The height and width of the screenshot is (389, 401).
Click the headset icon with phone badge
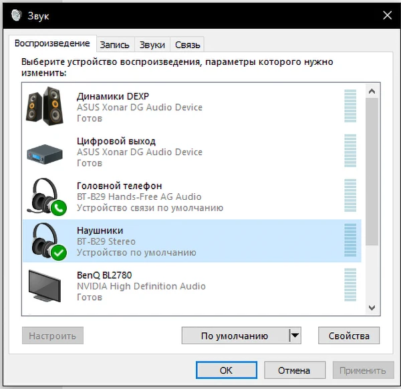pyautogui.click(x=47, y=197)
